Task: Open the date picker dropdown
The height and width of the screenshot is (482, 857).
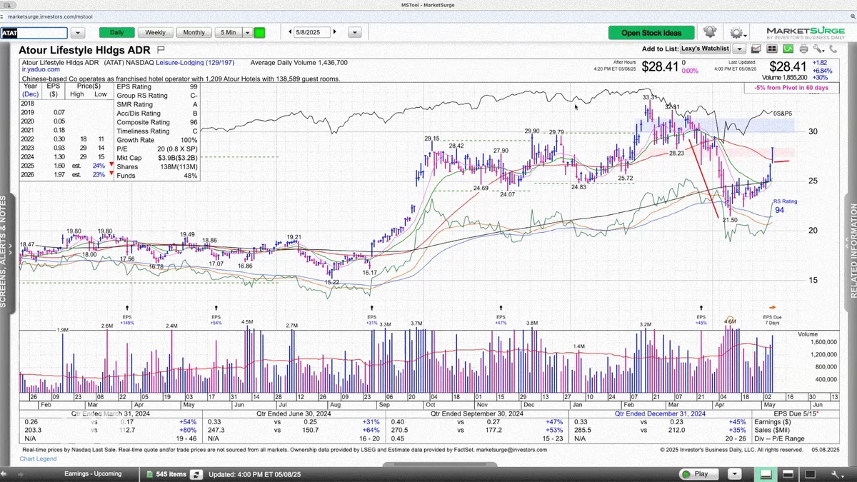Action: click(354, 32)
